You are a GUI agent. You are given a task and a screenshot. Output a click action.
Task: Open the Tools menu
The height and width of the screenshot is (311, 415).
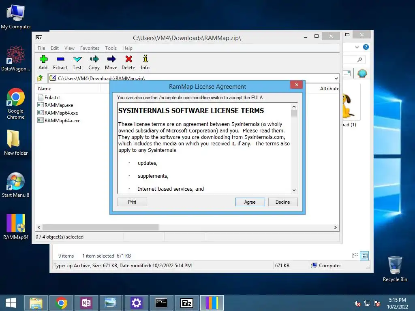coord(111,48)
